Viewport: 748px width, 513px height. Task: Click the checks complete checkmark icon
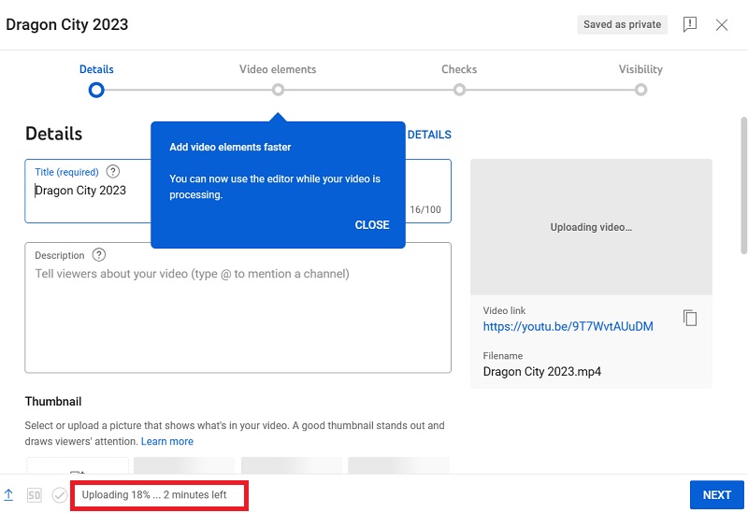[x=60, y=495]
